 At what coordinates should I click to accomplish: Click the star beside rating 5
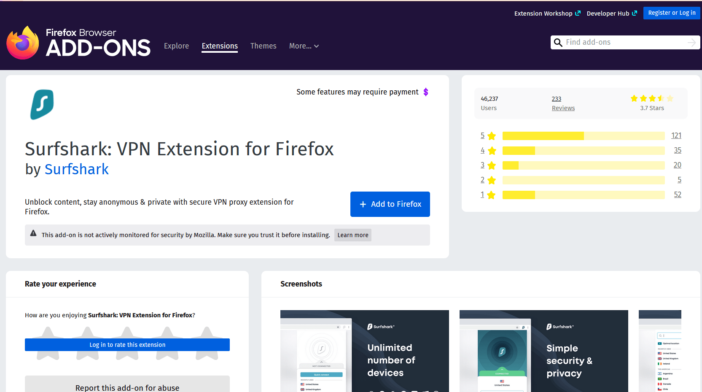[492, 136]
